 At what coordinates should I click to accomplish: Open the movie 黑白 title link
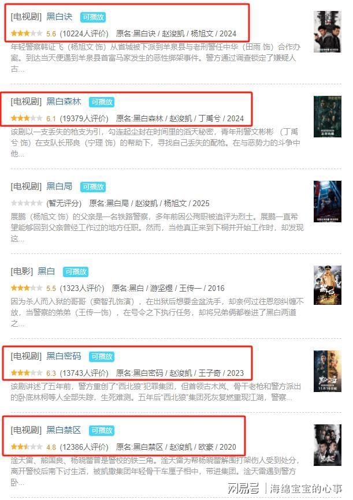tap(46, 271)
